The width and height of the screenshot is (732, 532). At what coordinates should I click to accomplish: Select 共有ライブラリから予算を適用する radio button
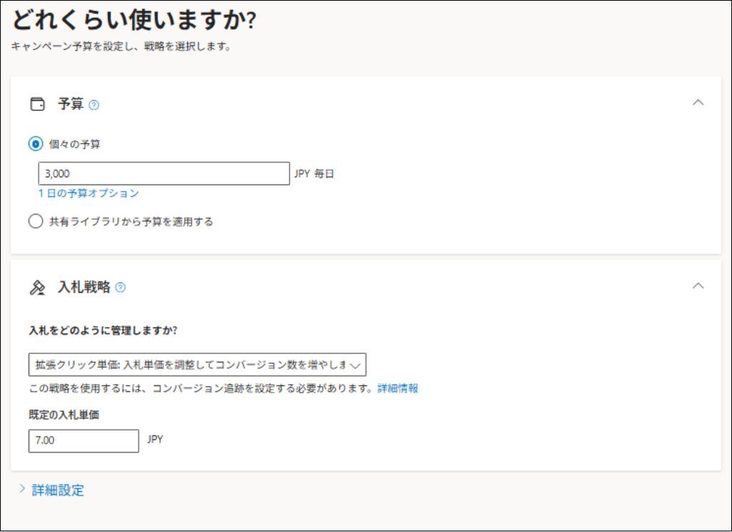click(36, 222)
